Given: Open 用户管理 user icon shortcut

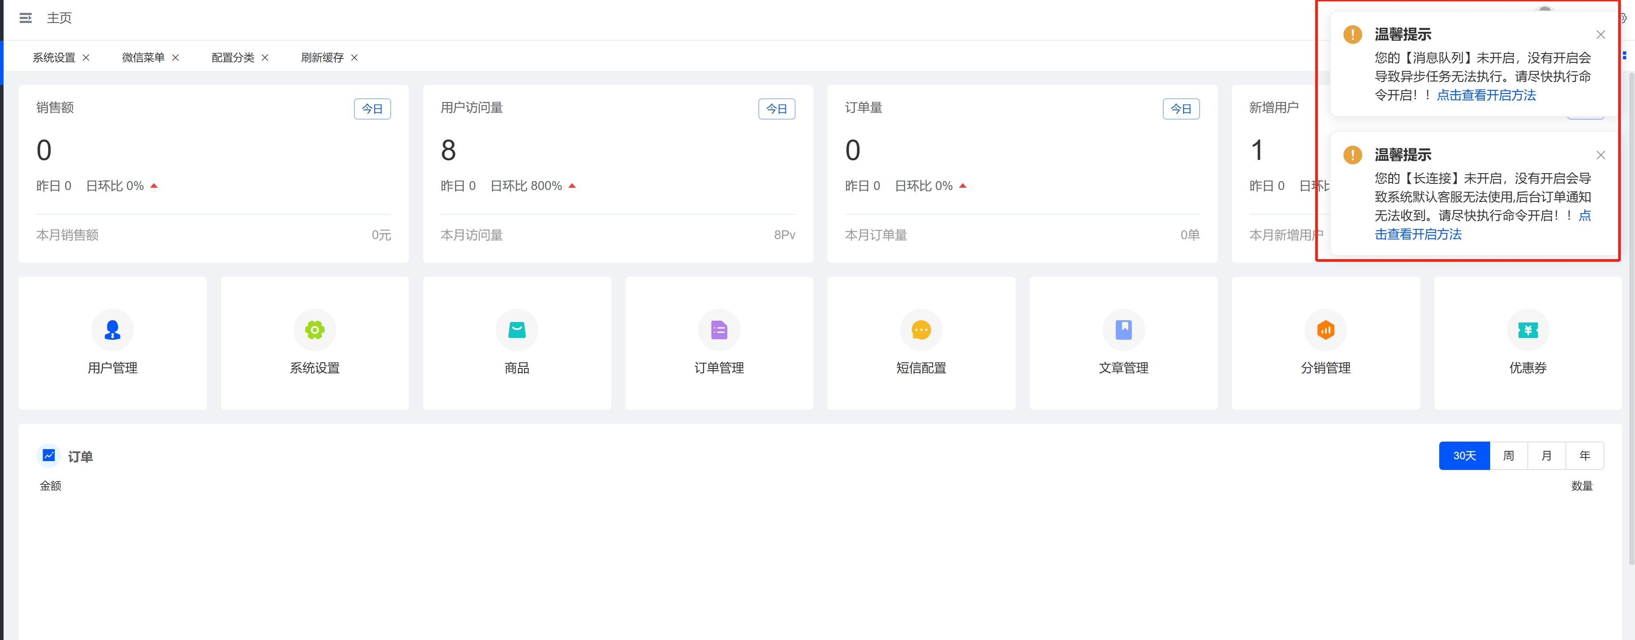Looking at the screenshot, I should tap(113, 330).
